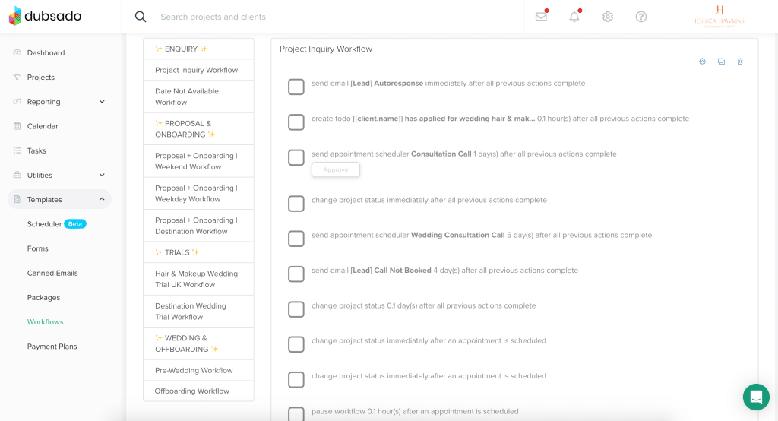Click the Approve button

[336, 169]
